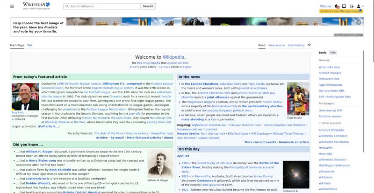Open the user account dropdown menu
374x193 pixels.
[x=360, y=6]
